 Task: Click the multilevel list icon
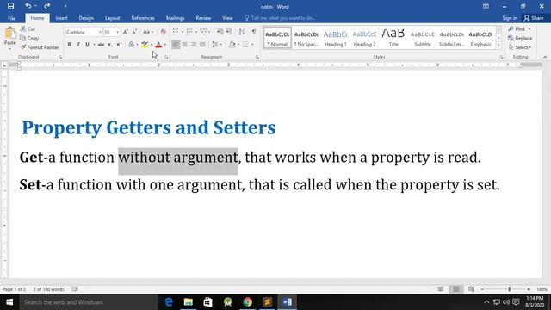click(x=203, y=32)
